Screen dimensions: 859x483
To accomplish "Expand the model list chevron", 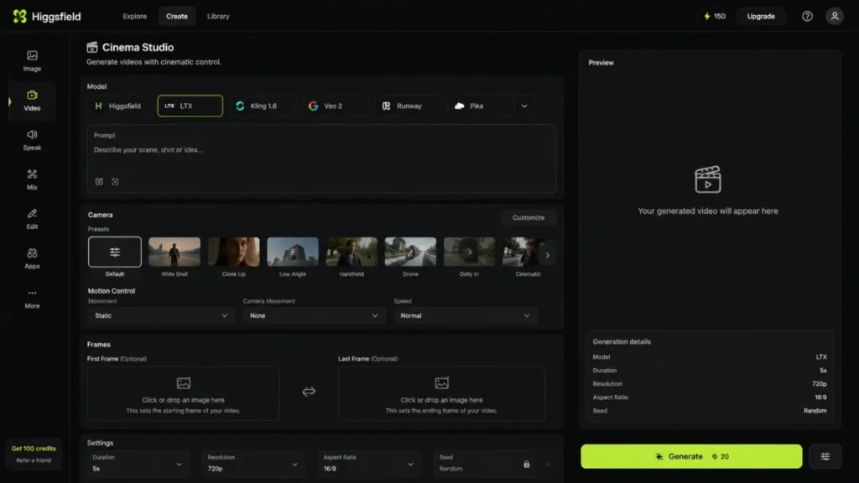I will coord(524,106).
